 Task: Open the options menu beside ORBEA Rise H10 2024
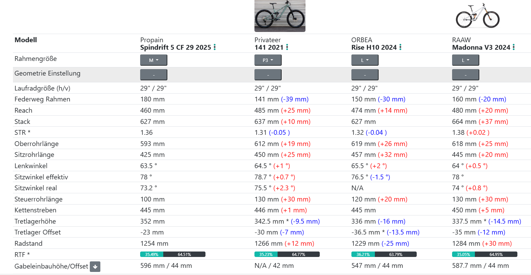[400, 47]
